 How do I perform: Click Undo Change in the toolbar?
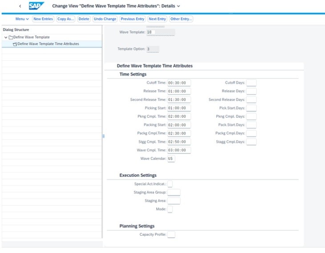pos(105,19)
